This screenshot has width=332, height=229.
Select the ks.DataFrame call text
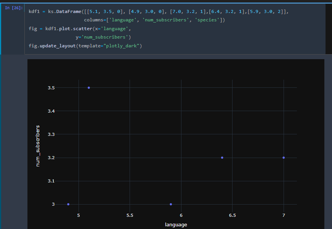[66, 11]
